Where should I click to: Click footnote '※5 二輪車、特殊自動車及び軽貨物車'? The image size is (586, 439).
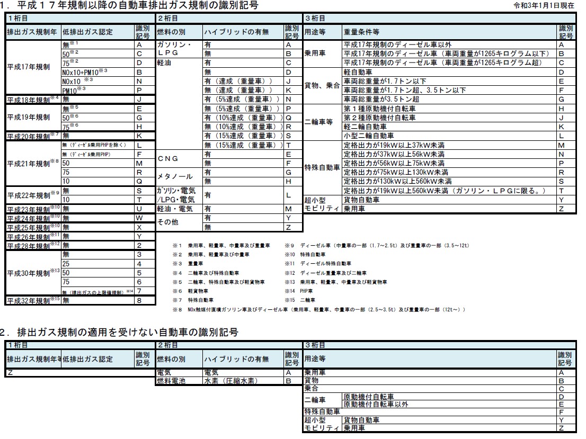coord(218,282)
